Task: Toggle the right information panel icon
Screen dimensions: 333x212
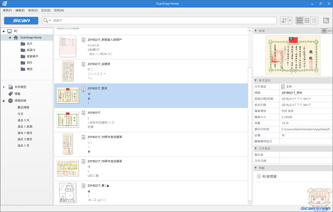Action: [326, 20]
